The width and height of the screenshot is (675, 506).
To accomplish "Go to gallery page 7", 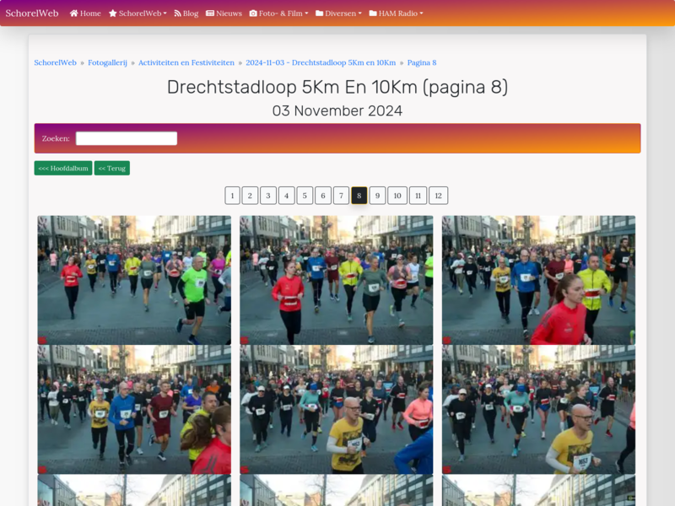I will pyautogui.click(x=341, y=196).
